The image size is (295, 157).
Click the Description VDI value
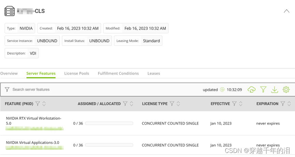pos(33,53)
